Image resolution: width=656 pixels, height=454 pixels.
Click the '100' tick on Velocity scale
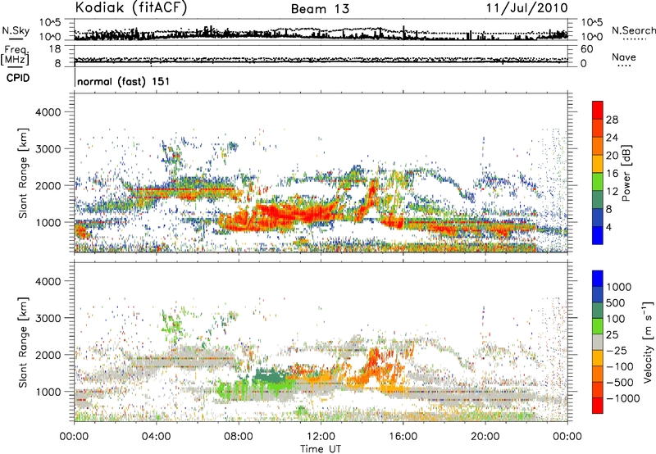coord(616,319)
